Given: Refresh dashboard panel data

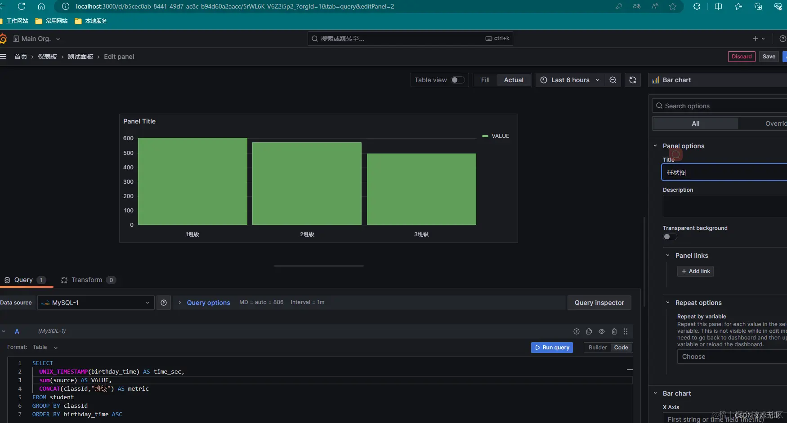Looking at the screenshot, I should (633, 80).
